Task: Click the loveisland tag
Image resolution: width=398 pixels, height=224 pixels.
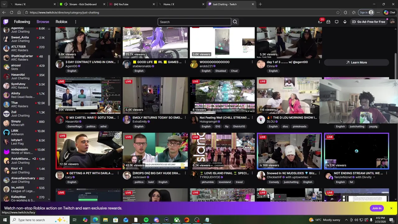Action: 224,182
